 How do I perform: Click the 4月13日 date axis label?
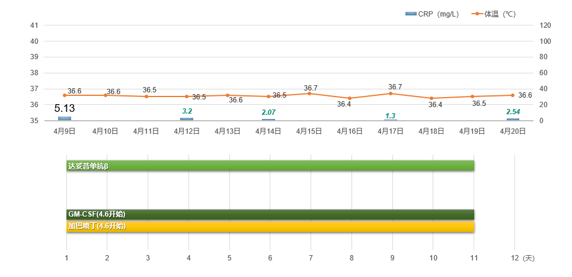tap(228, 131)
